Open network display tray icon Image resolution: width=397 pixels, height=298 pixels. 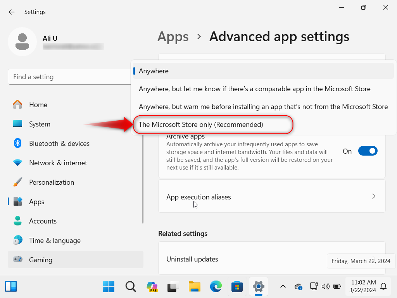click(314, 287)
